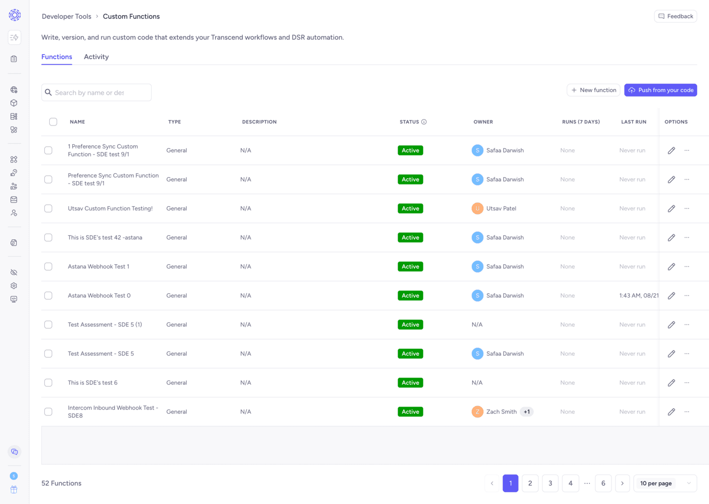Viewport: 709px width, 504px height.
Task: Select the 1 Preference Sync Custom Function row checkbox
Action: click(48, 151)
